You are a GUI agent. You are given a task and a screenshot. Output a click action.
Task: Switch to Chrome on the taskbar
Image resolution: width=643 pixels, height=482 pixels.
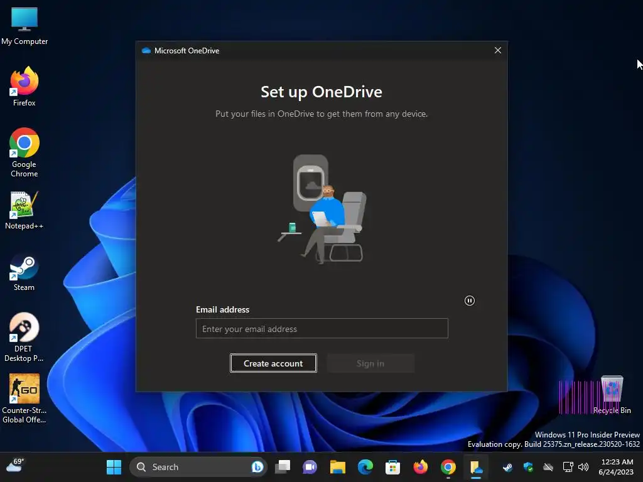[x=448, y=467]
